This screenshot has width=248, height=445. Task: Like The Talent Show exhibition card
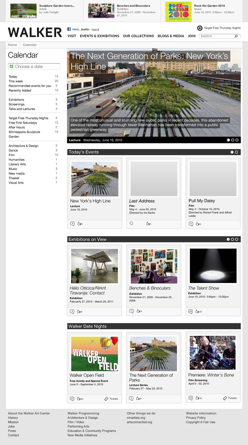pos(197,311)
